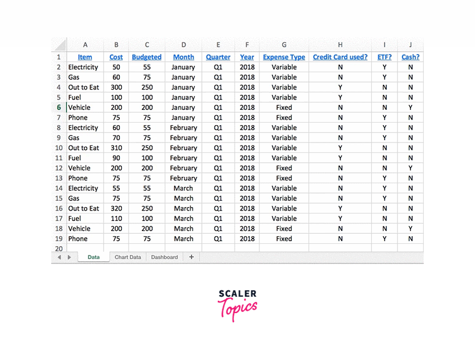Viewport: 475px width, 349px height.
Task: Click the Credit Card used? header link
Action: pos(340,57)
